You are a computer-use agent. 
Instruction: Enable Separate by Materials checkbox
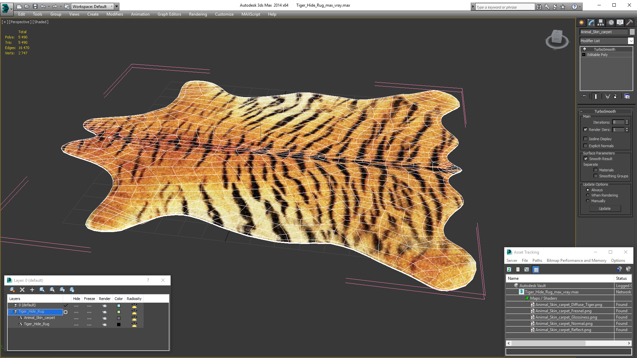click(x=596, y=170)
